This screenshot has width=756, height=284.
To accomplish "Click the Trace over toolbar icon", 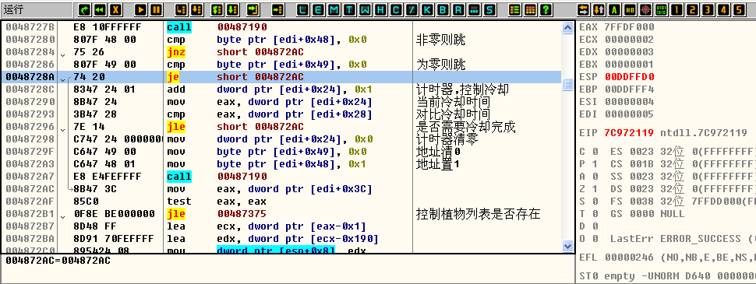I will (x=233, y=9).
